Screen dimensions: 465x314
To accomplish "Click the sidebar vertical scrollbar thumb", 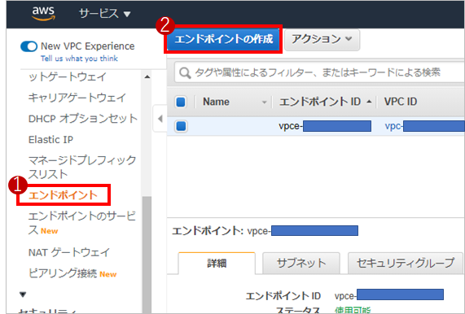I will coord(147,255).
